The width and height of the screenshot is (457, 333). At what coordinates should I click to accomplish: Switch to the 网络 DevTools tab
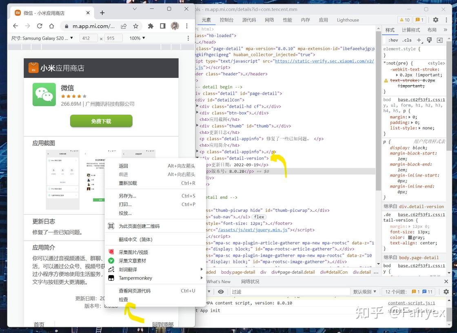pyautogui.click(x=269, y=20)
